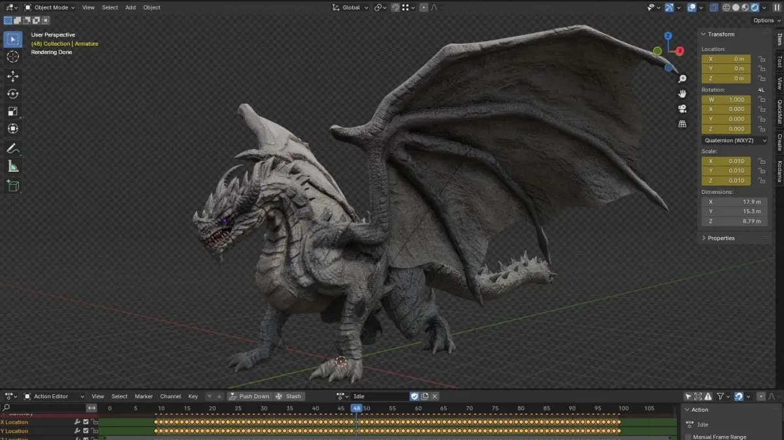Viewport: 784px width, 440px height.
Task: Toggle fake user shield on Idle action
Action: pos(414,396)
